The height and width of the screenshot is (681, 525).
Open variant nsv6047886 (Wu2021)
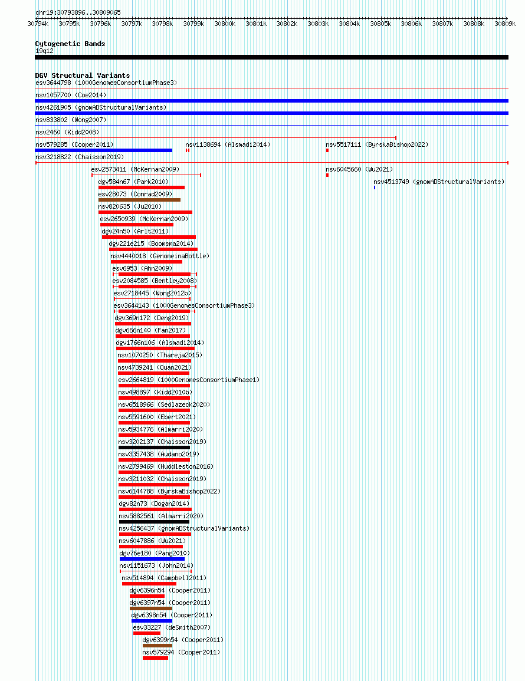153,541
